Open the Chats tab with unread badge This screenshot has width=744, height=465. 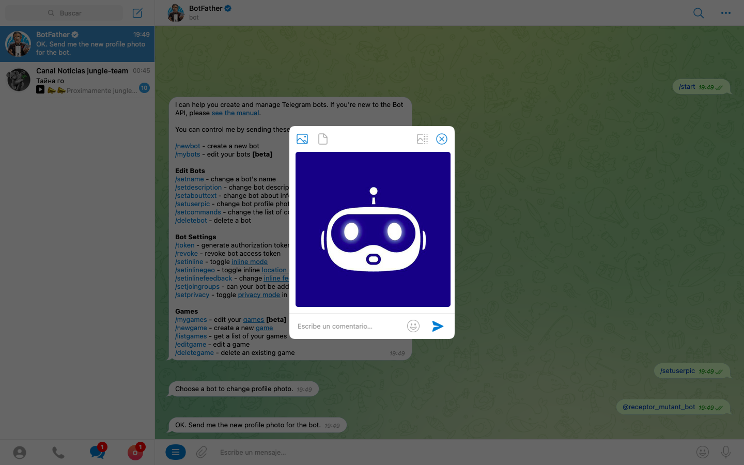pos(97,452)
